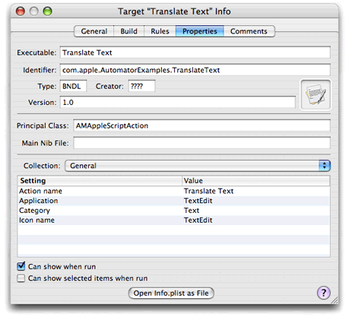
Task: Click the TextEdit value for Application
Action: pyautogui.click(x=198, y=201)
